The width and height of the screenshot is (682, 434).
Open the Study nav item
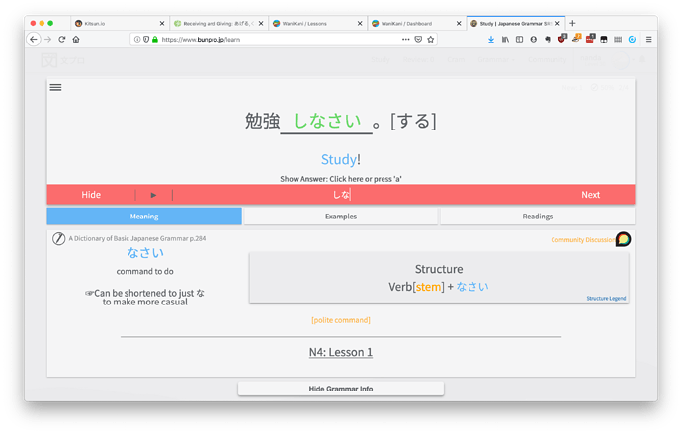coord(381,60)
